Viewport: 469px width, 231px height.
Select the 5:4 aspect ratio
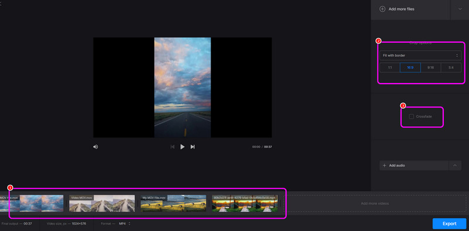pyautogui.click(x=451, y=68)
